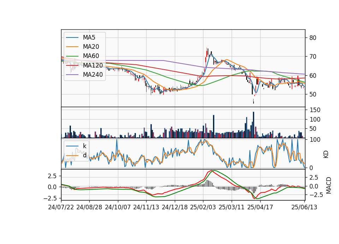Click the MA5 legend label
The image size is (339, 244).
89,37
